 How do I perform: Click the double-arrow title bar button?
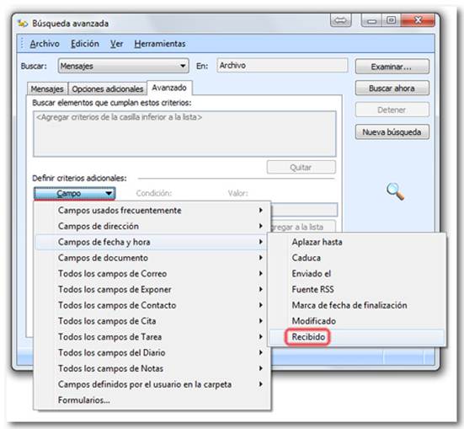[x=340, y=20]
